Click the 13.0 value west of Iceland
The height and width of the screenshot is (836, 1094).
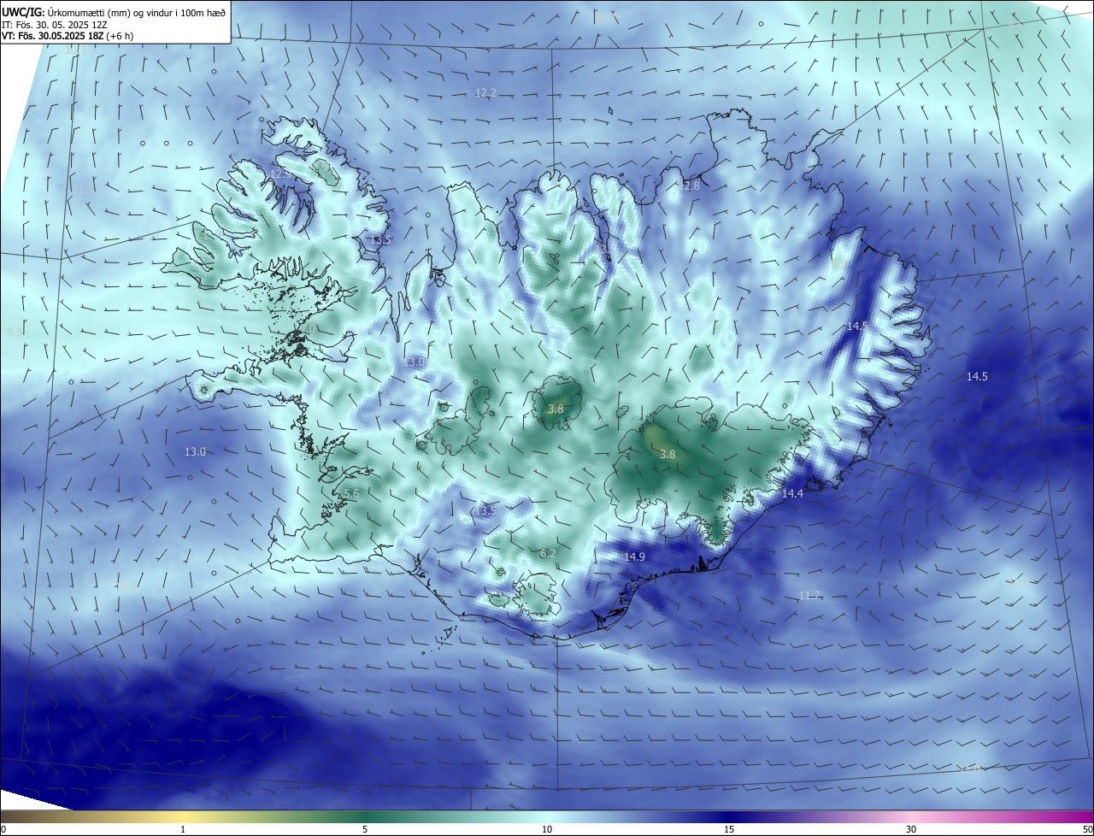(196, 451)
